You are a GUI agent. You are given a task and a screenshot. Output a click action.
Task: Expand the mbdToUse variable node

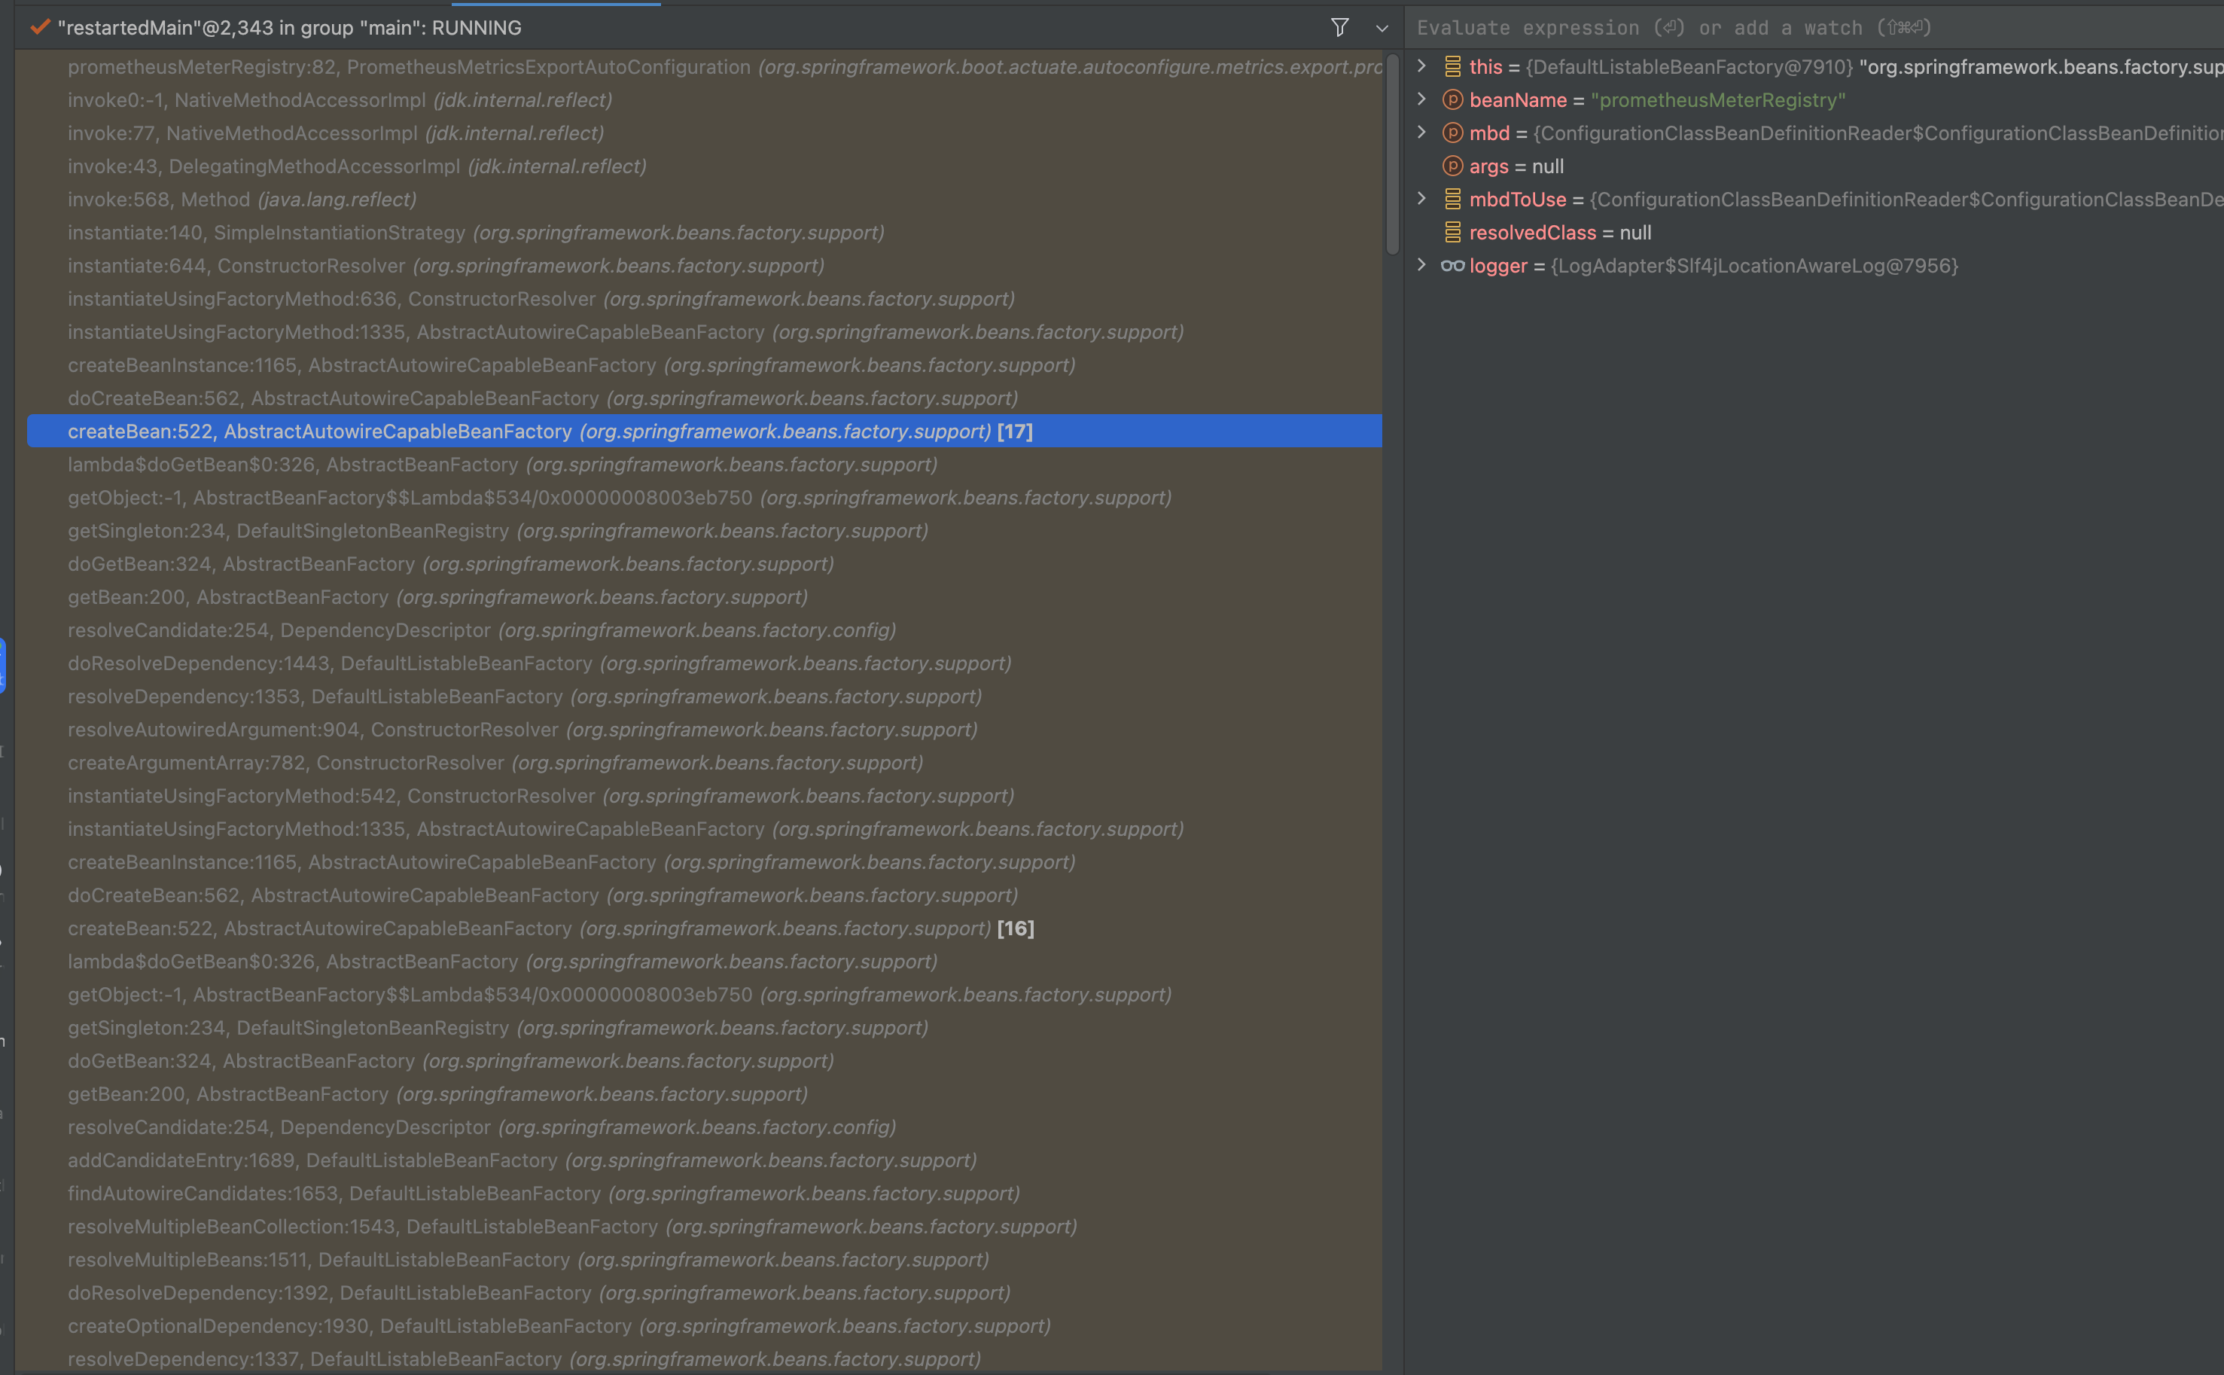(1422, 198)
